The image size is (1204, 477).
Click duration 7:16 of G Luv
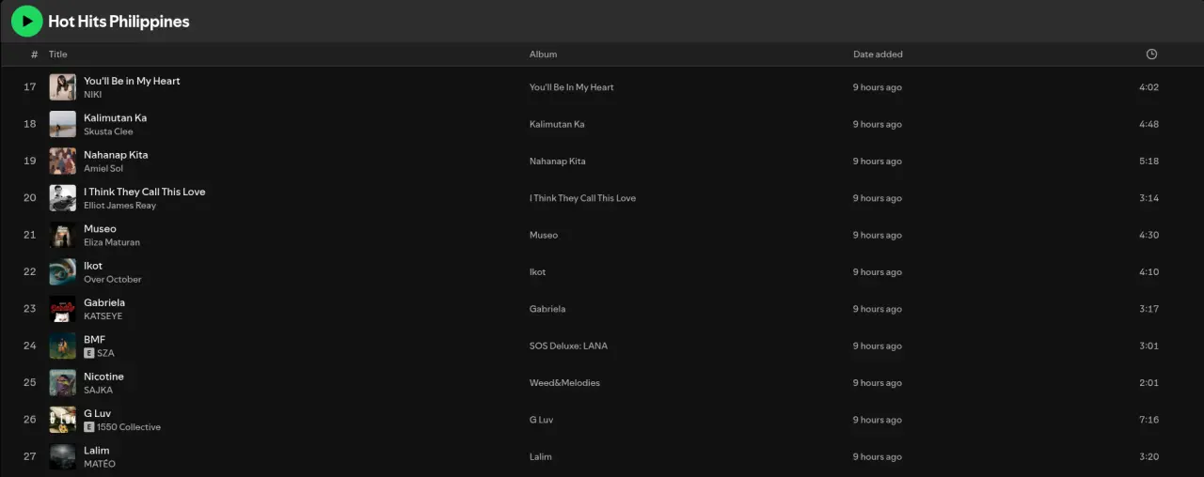tap(1149, 420)
